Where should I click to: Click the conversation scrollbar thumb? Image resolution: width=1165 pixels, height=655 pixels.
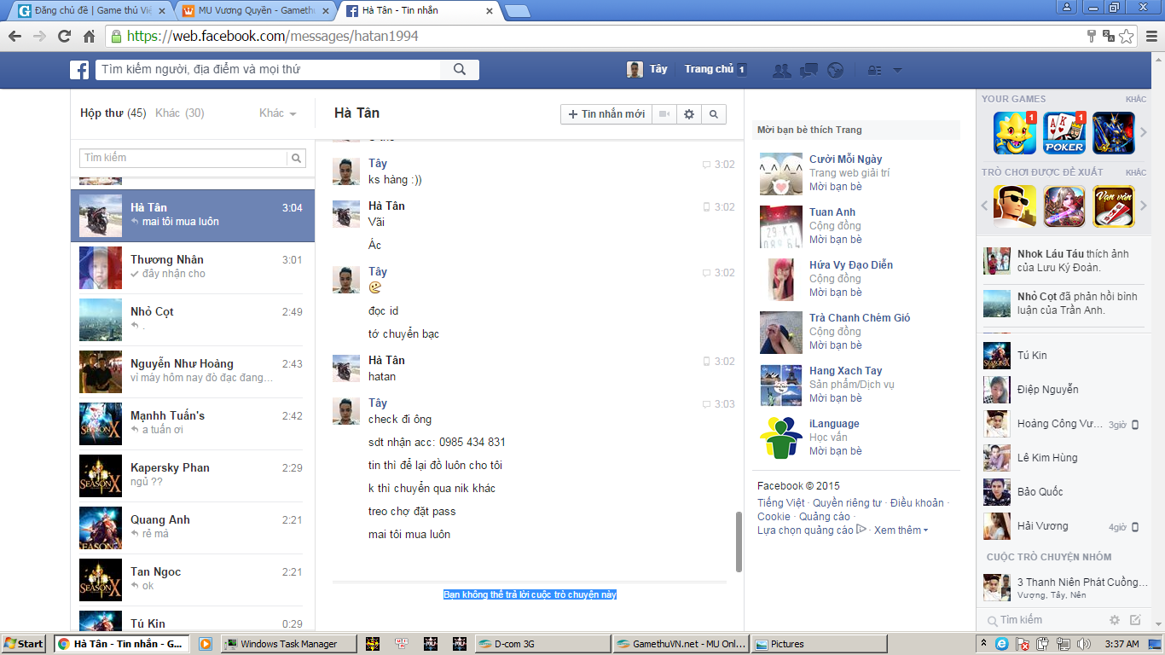tap(739, 542)
